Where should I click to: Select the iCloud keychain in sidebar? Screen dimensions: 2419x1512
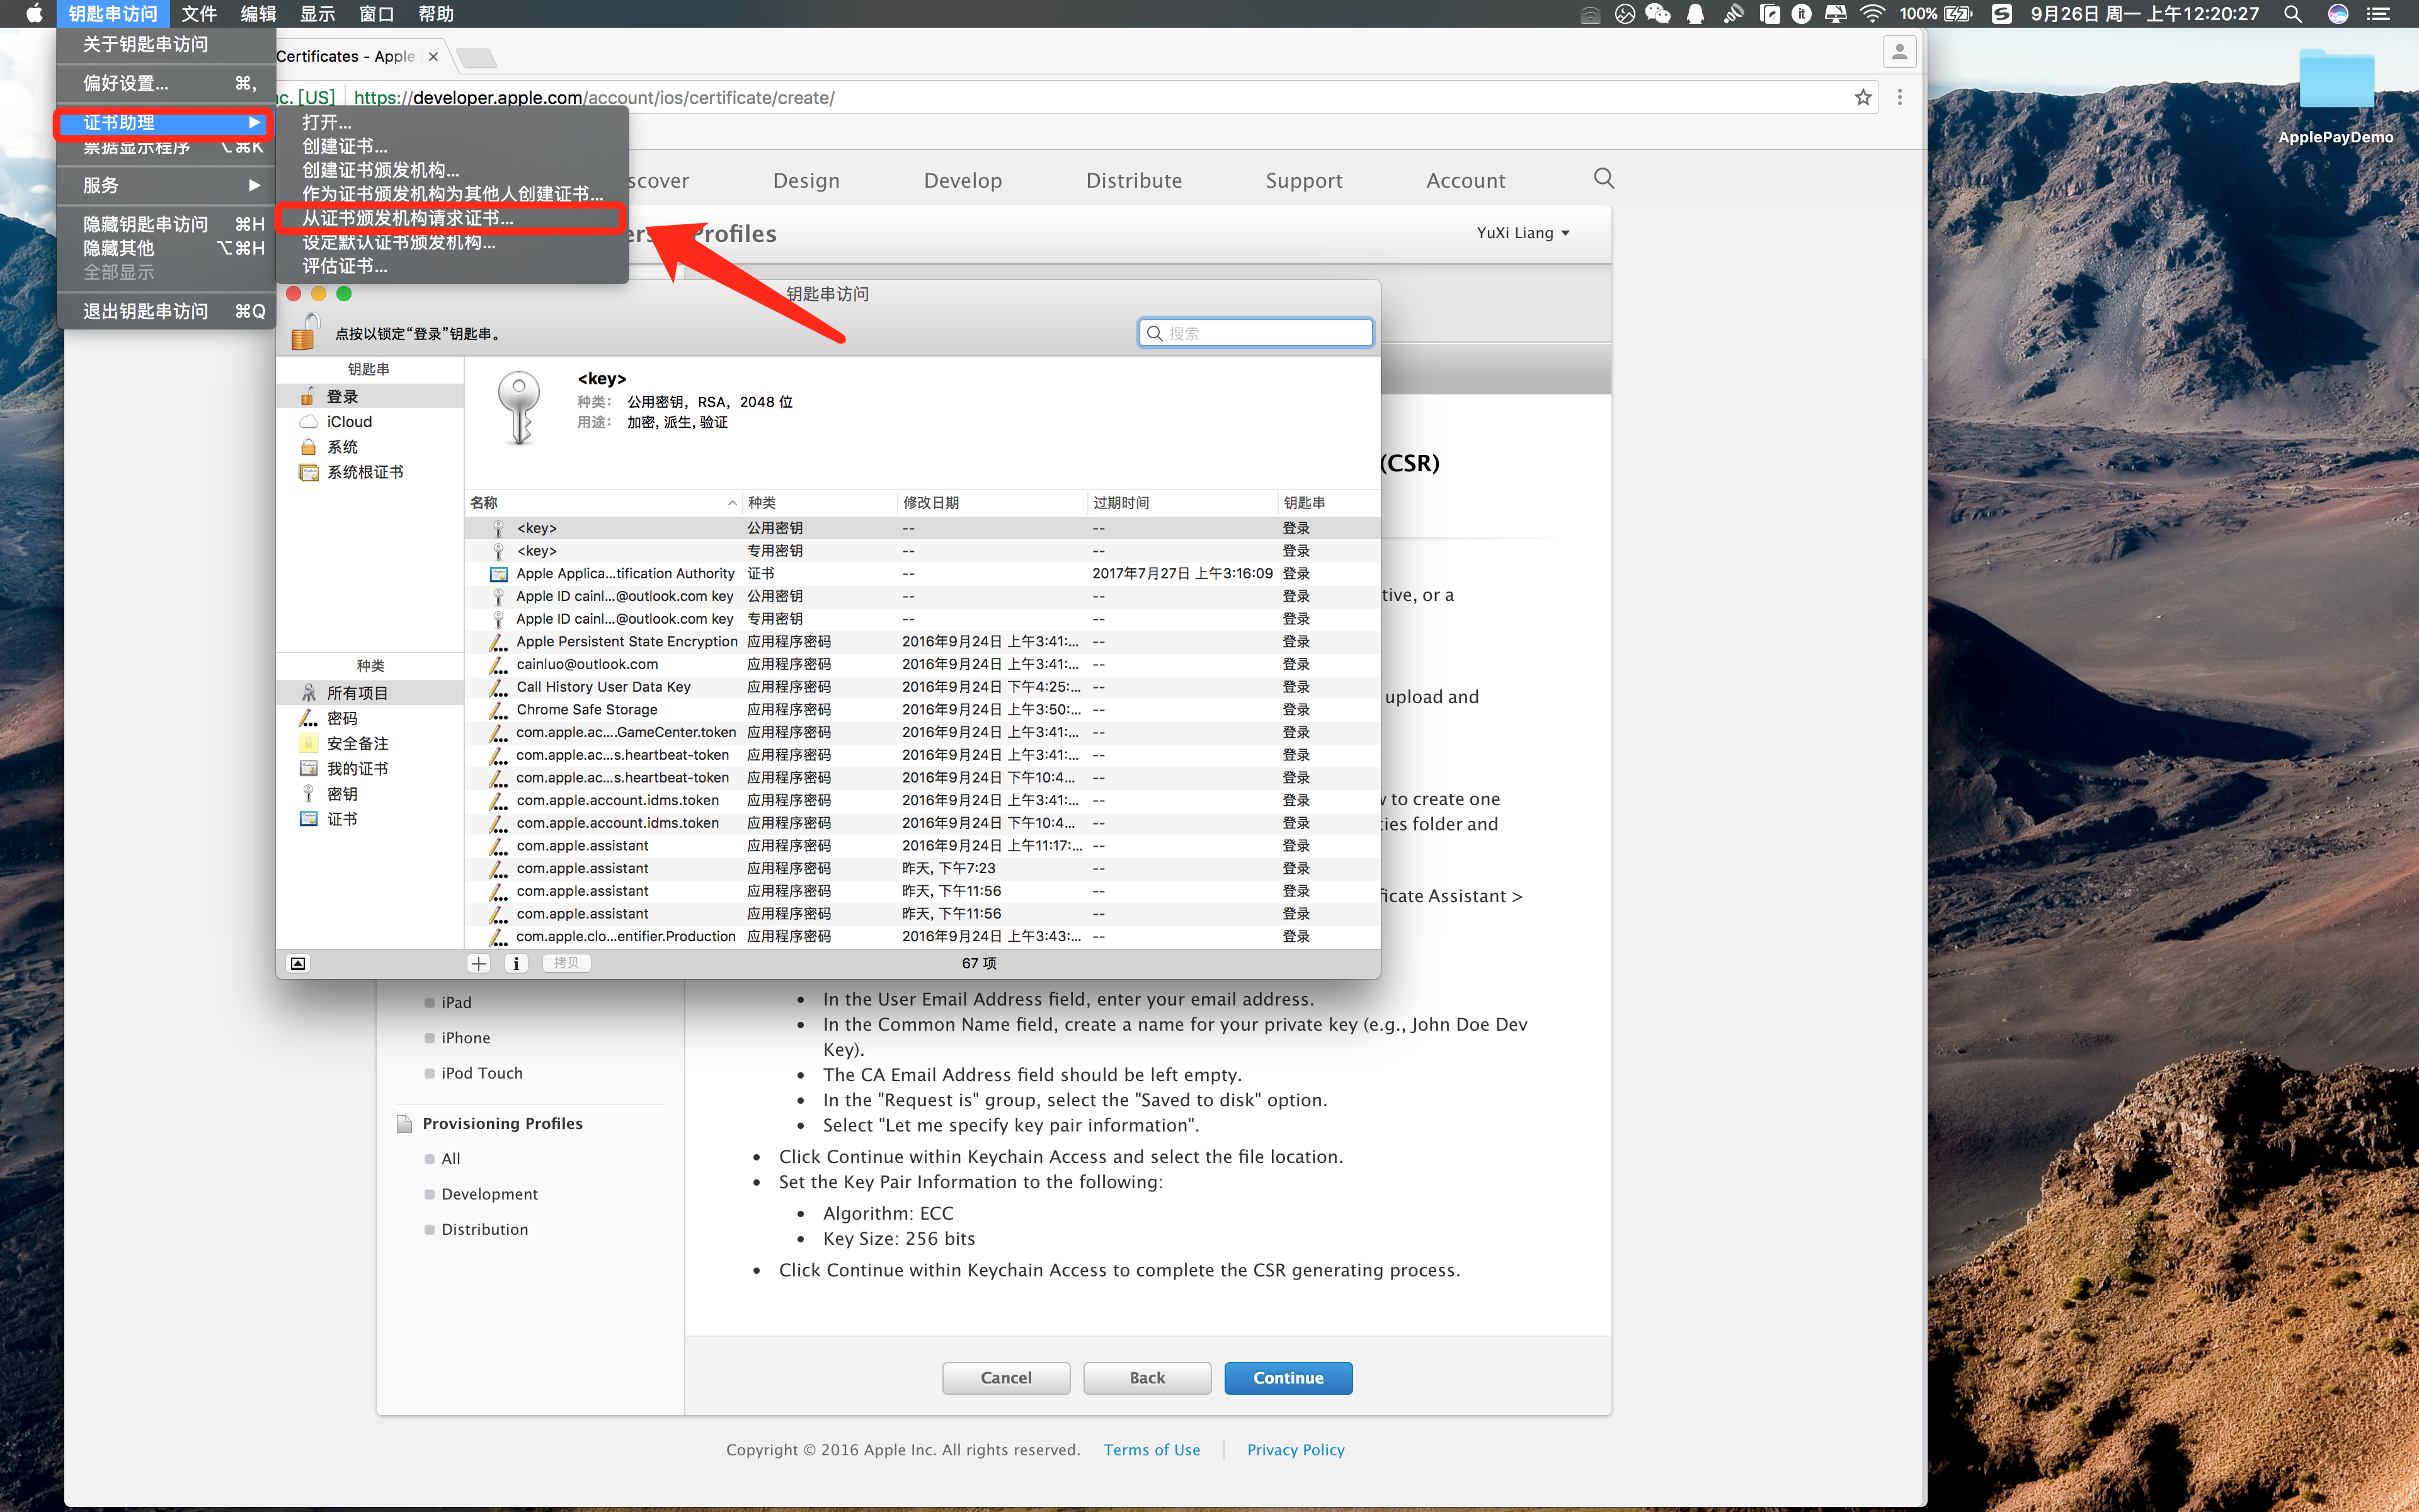click(x=349, y=422)
